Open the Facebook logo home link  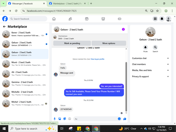(x=5, y=19)
